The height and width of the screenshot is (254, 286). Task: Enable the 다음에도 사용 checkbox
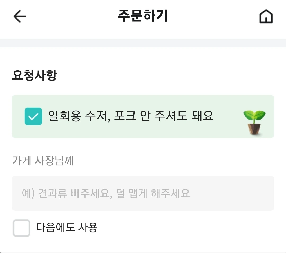tap(21, 228)
